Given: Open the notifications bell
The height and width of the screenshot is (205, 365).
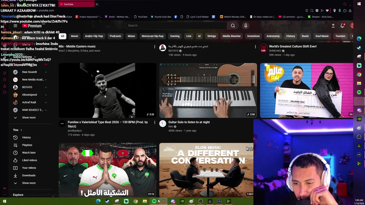Looking at the screenshot, I should click(342, 26).
